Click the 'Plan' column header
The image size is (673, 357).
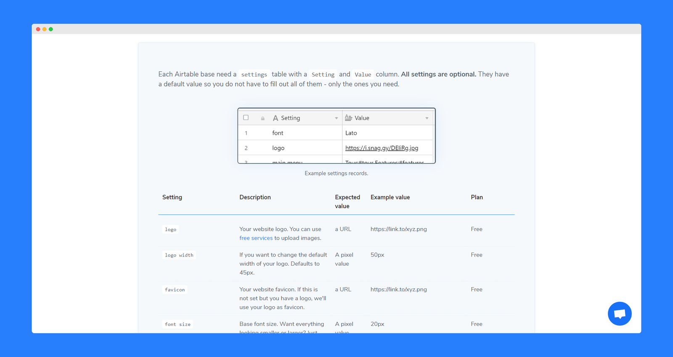tap(477, 197)
